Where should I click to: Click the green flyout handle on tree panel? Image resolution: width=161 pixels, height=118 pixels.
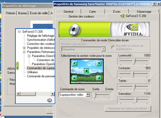(17, 66)
